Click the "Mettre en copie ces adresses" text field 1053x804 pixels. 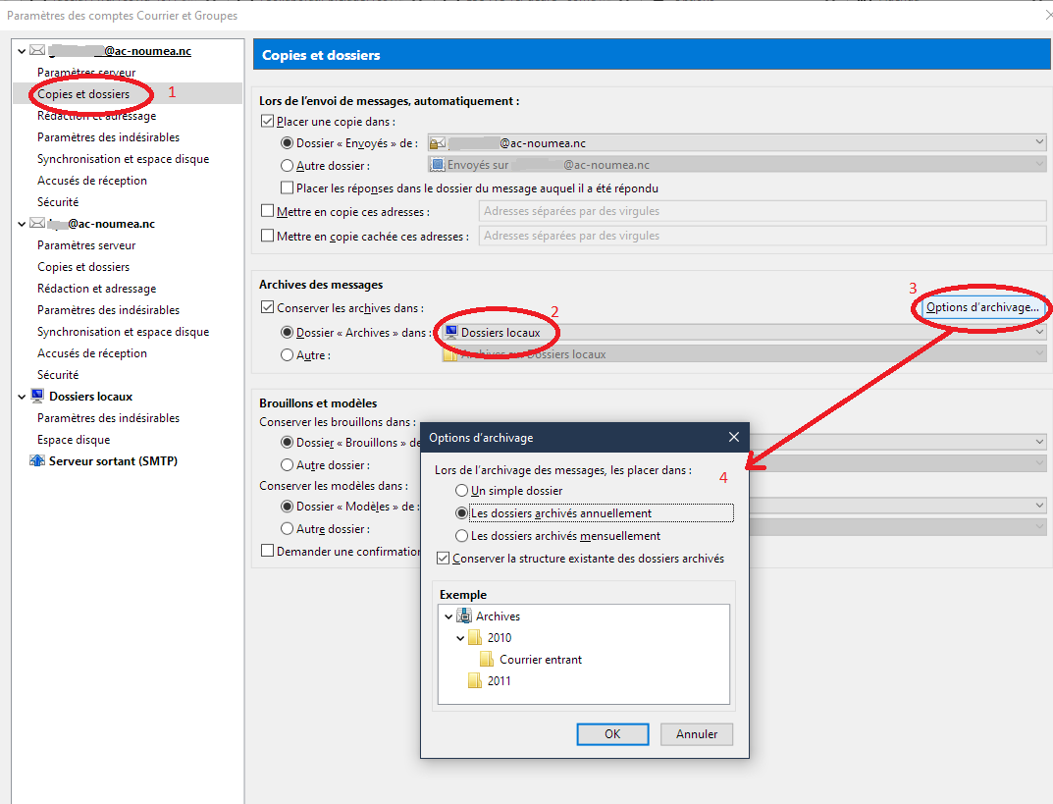point(762,211)
